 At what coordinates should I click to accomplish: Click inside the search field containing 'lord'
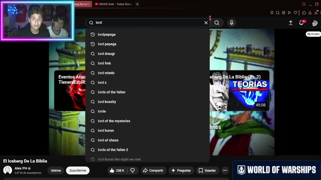pyautogui.click(x=148, y=23)
